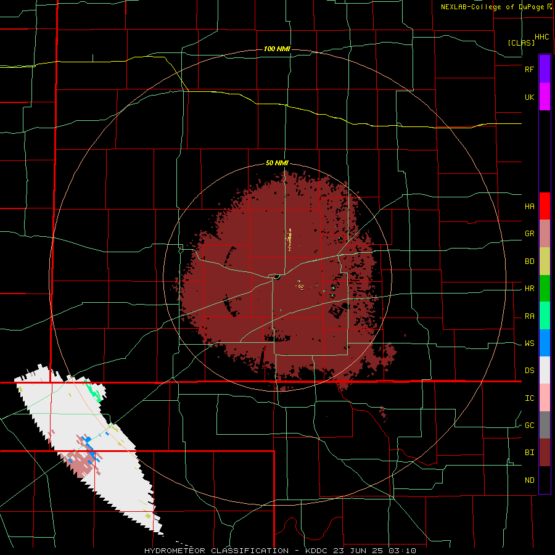Screen dimensions: 555x555
Task: Click the 'RF' legend label
Action: pos(529,69)
